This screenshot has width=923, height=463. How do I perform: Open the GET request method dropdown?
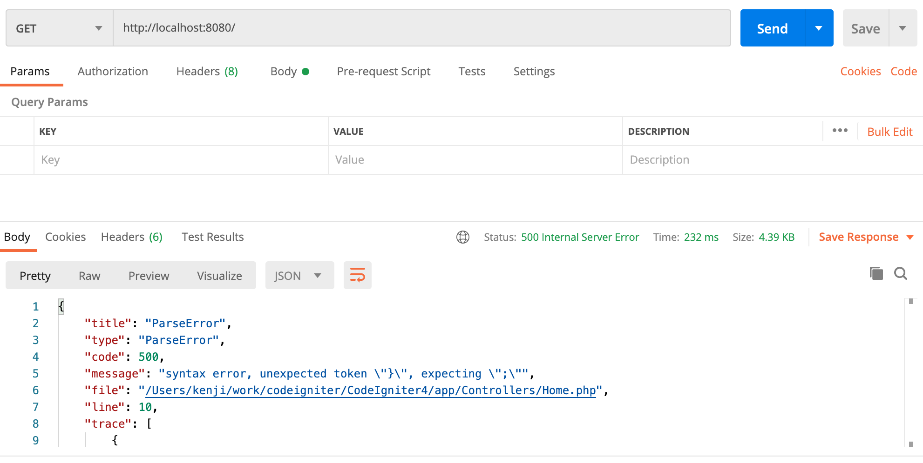click(58, 28)
